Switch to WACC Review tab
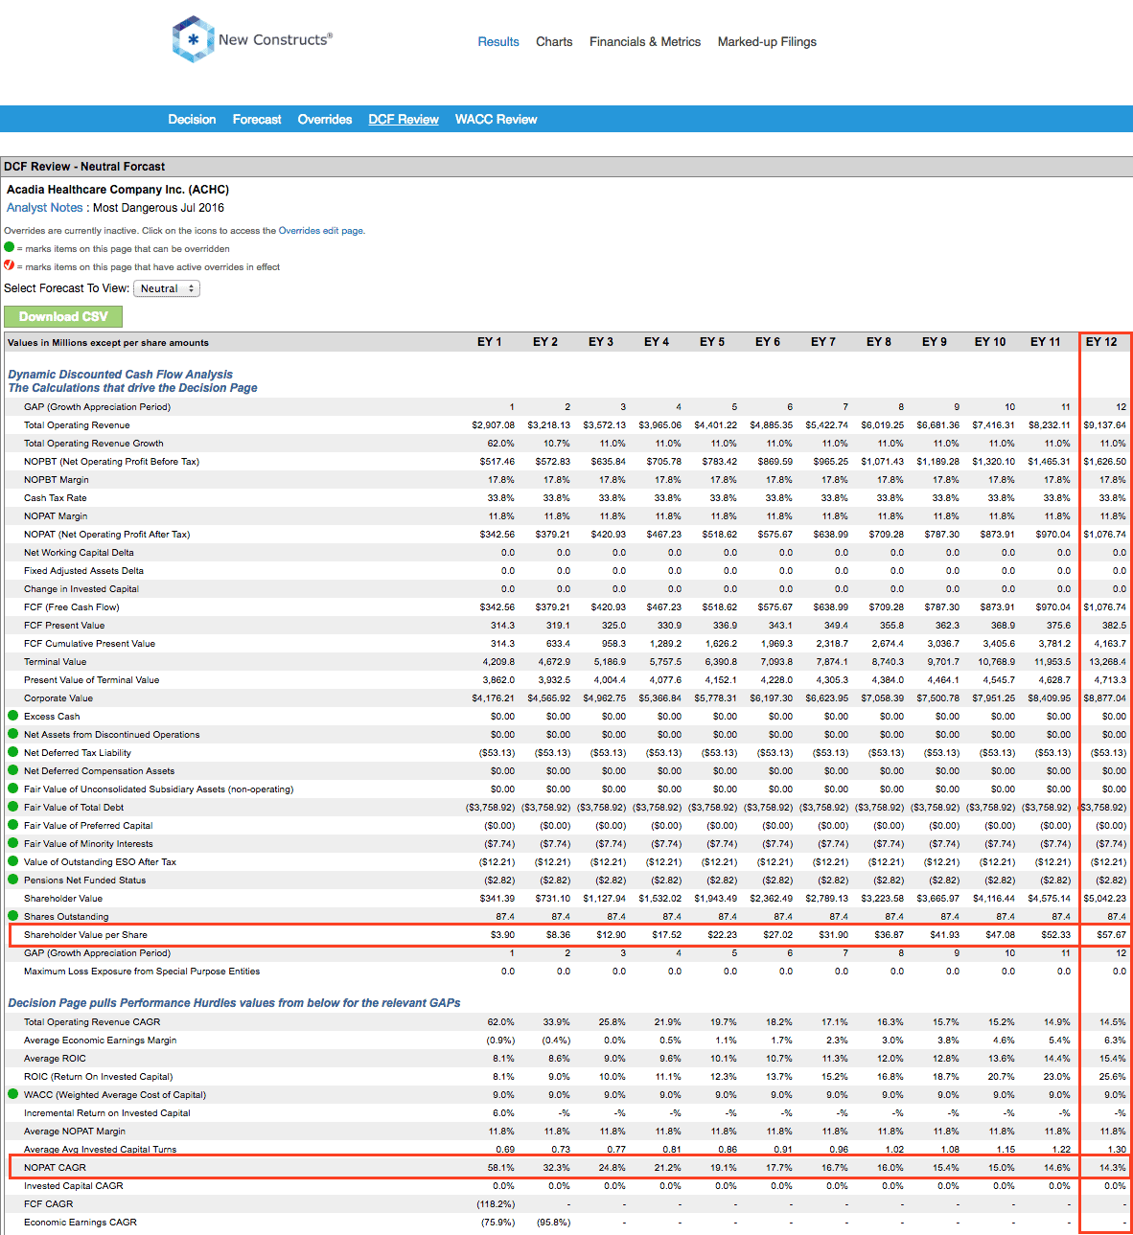Viewport: 1133px width, 1235px height. pyautogui.click(x=496, y=120)
